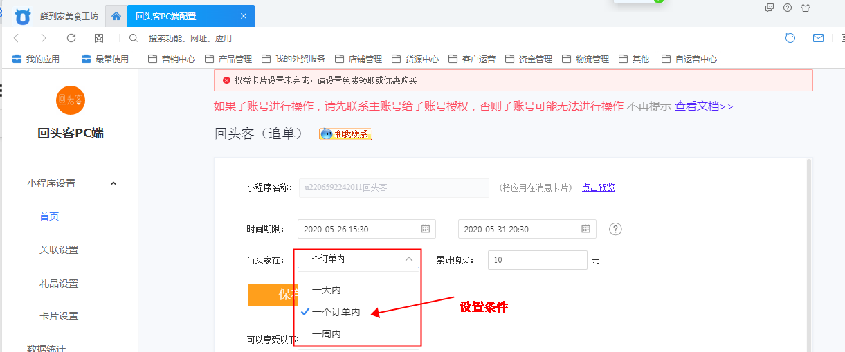Open the 客户运营 folder

pyautogui.click(x=472, y=59)
